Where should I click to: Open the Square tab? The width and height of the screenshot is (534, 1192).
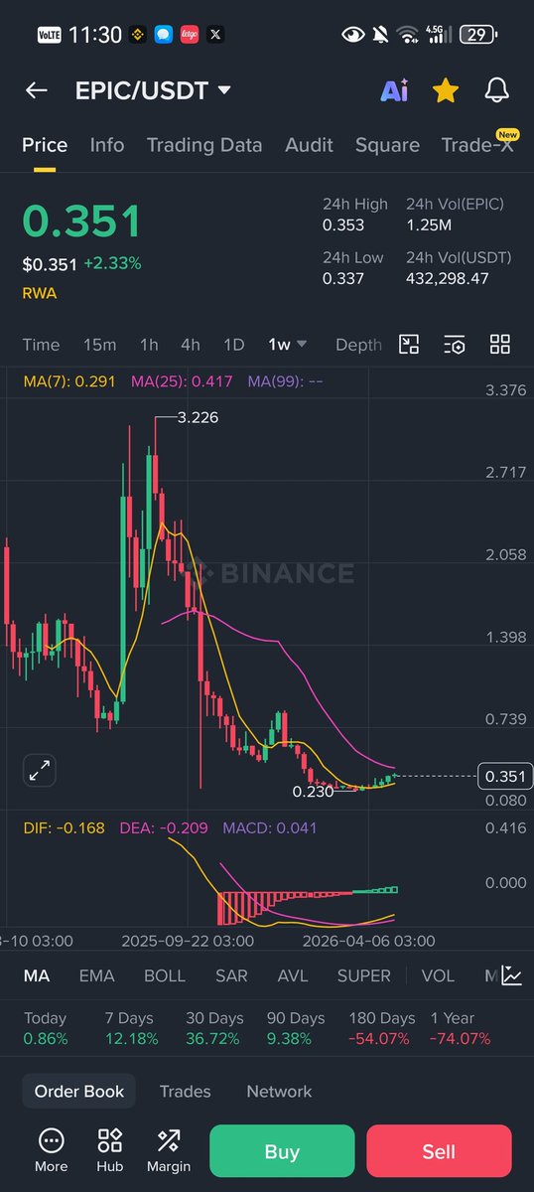pos(387,145)
